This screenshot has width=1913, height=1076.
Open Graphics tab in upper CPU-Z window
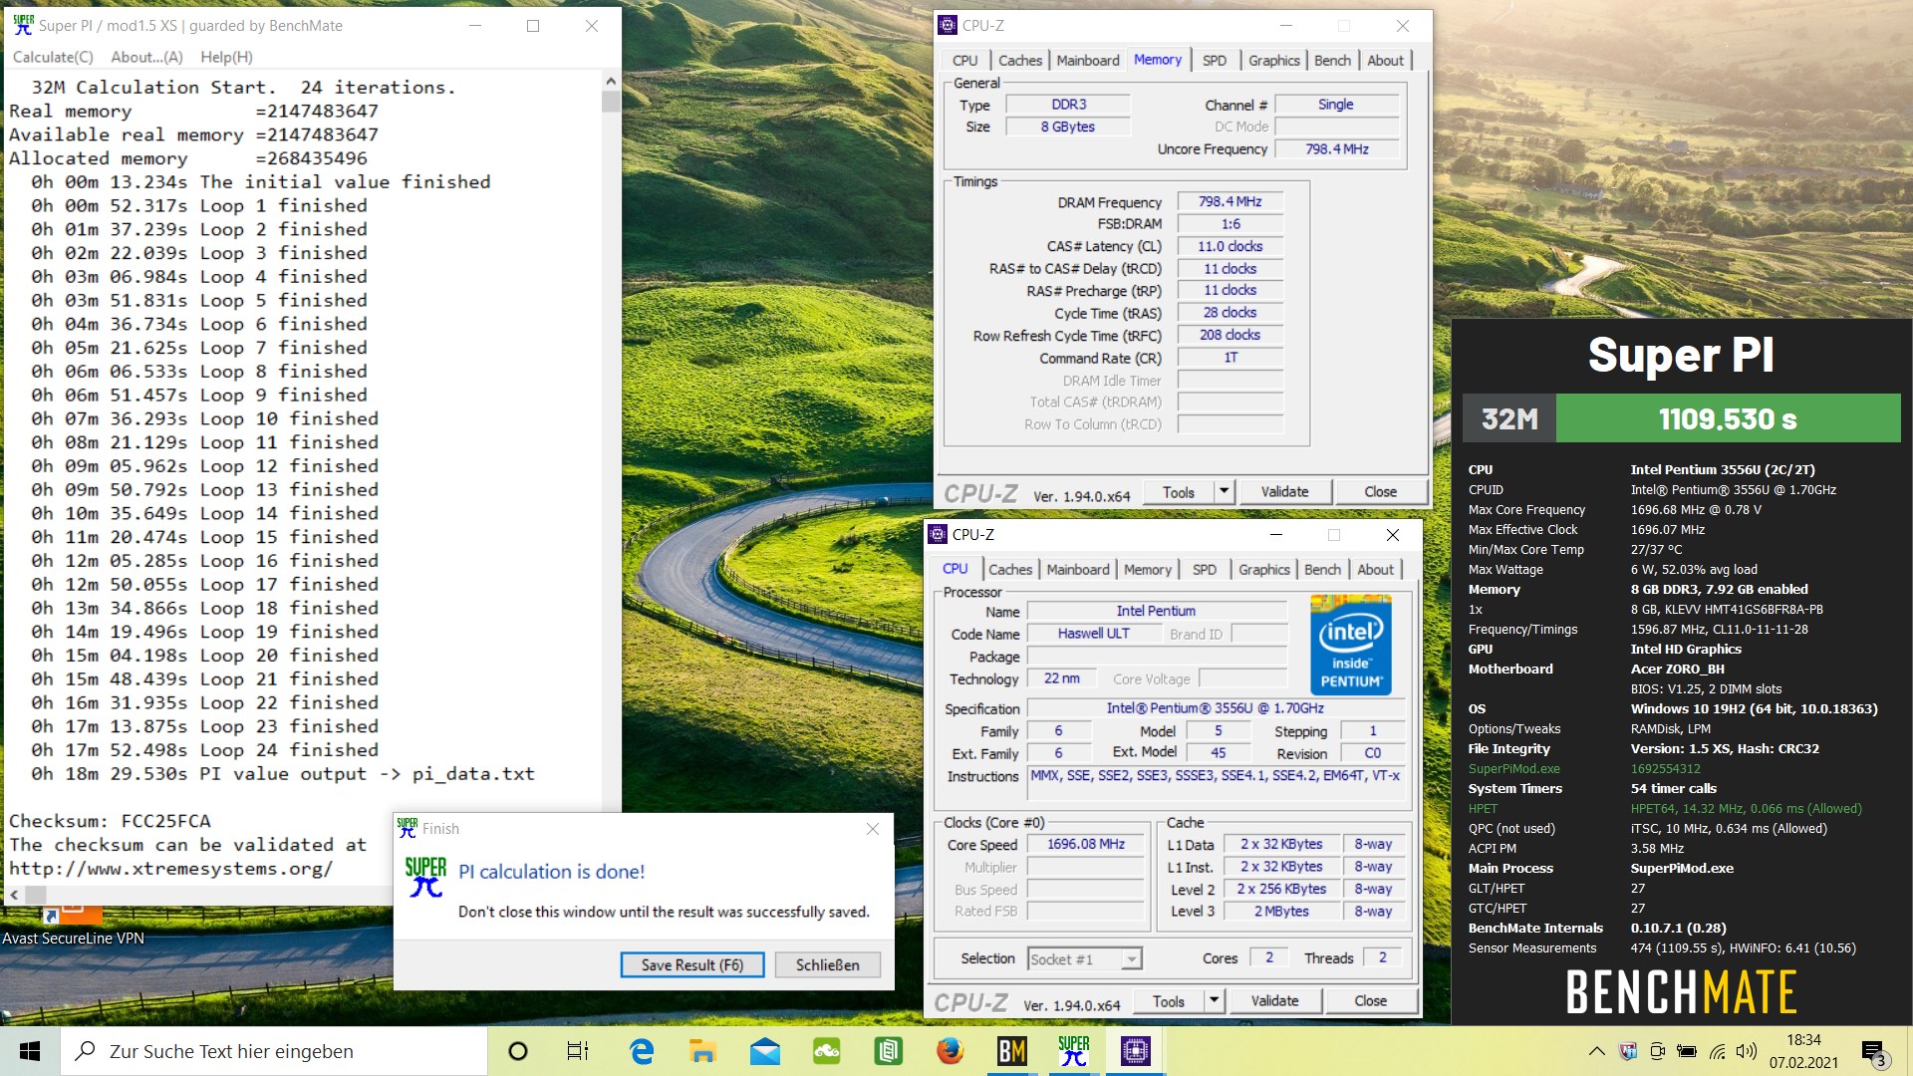pyautogui.click(x=1273, y=61)
